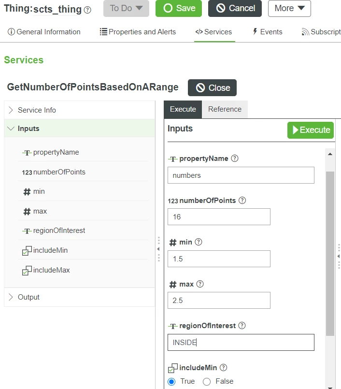Click the inputs panel scrollbar thumb
341x389 pixels.
pos(330,254)
